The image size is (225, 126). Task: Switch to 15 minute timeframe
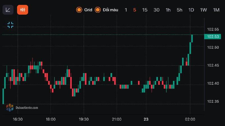click(145, 10)
